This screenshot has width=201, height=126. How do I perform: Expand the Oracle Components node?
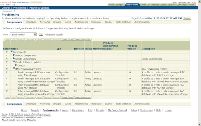click(x=14, y=58)
